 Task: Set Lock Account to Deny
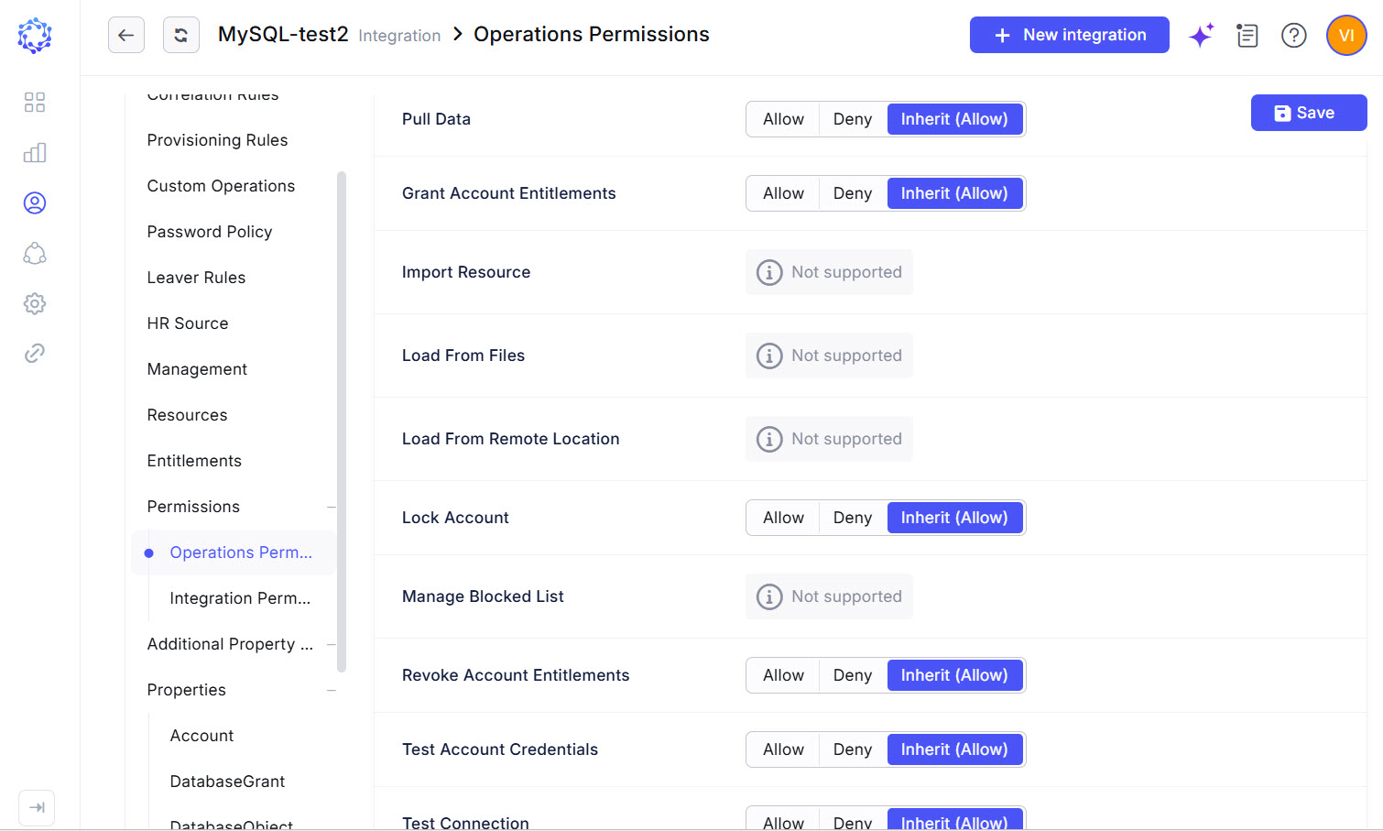(853, 518)
